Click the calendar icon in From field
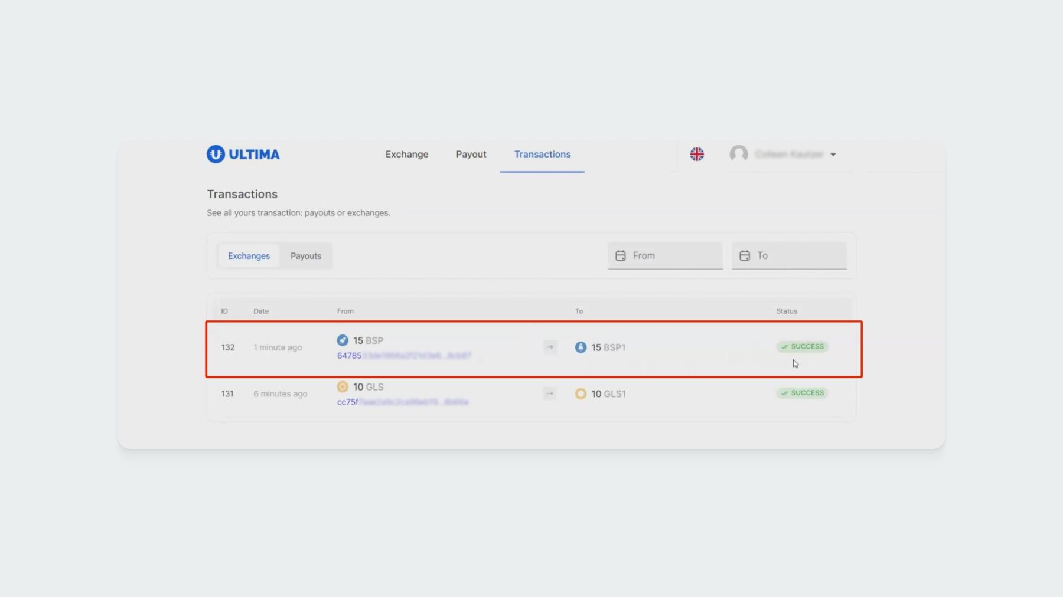 pyautogui.click(x=621, y=255)
